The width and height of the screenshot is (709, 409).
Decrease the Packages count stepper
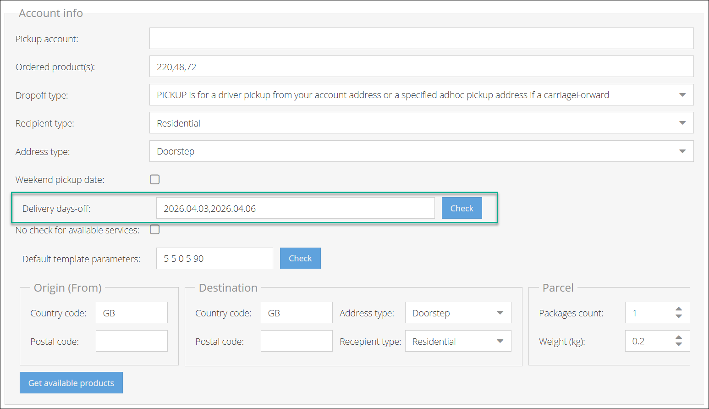(679, 316)
